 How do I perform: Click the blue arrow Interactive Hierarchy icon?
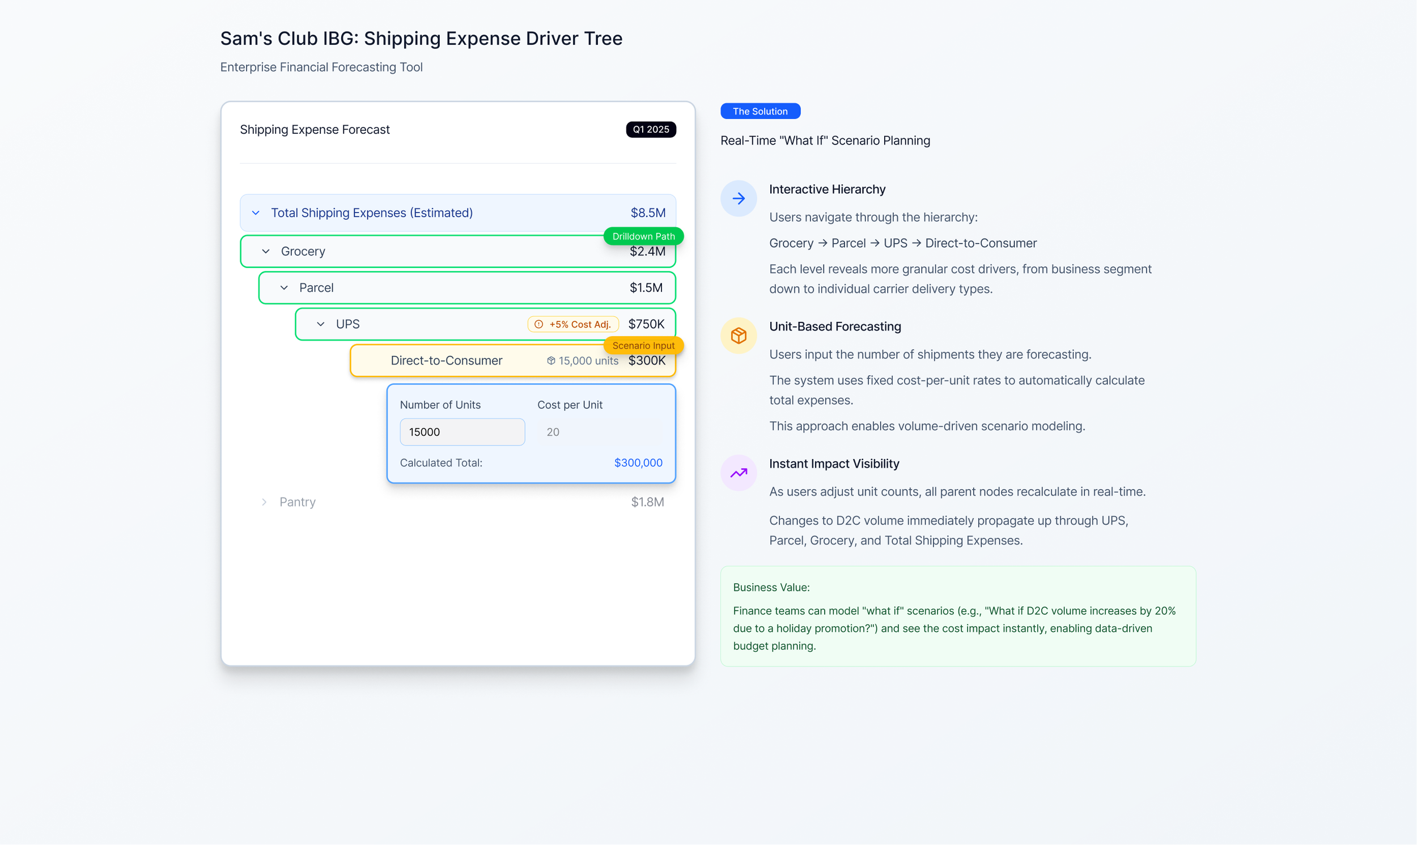[739, 199]
